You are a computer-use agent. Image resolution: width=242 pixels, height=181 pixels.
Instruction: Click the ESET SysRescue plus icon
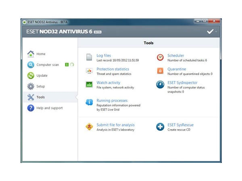pyautogui.click(x=160, y=127)
